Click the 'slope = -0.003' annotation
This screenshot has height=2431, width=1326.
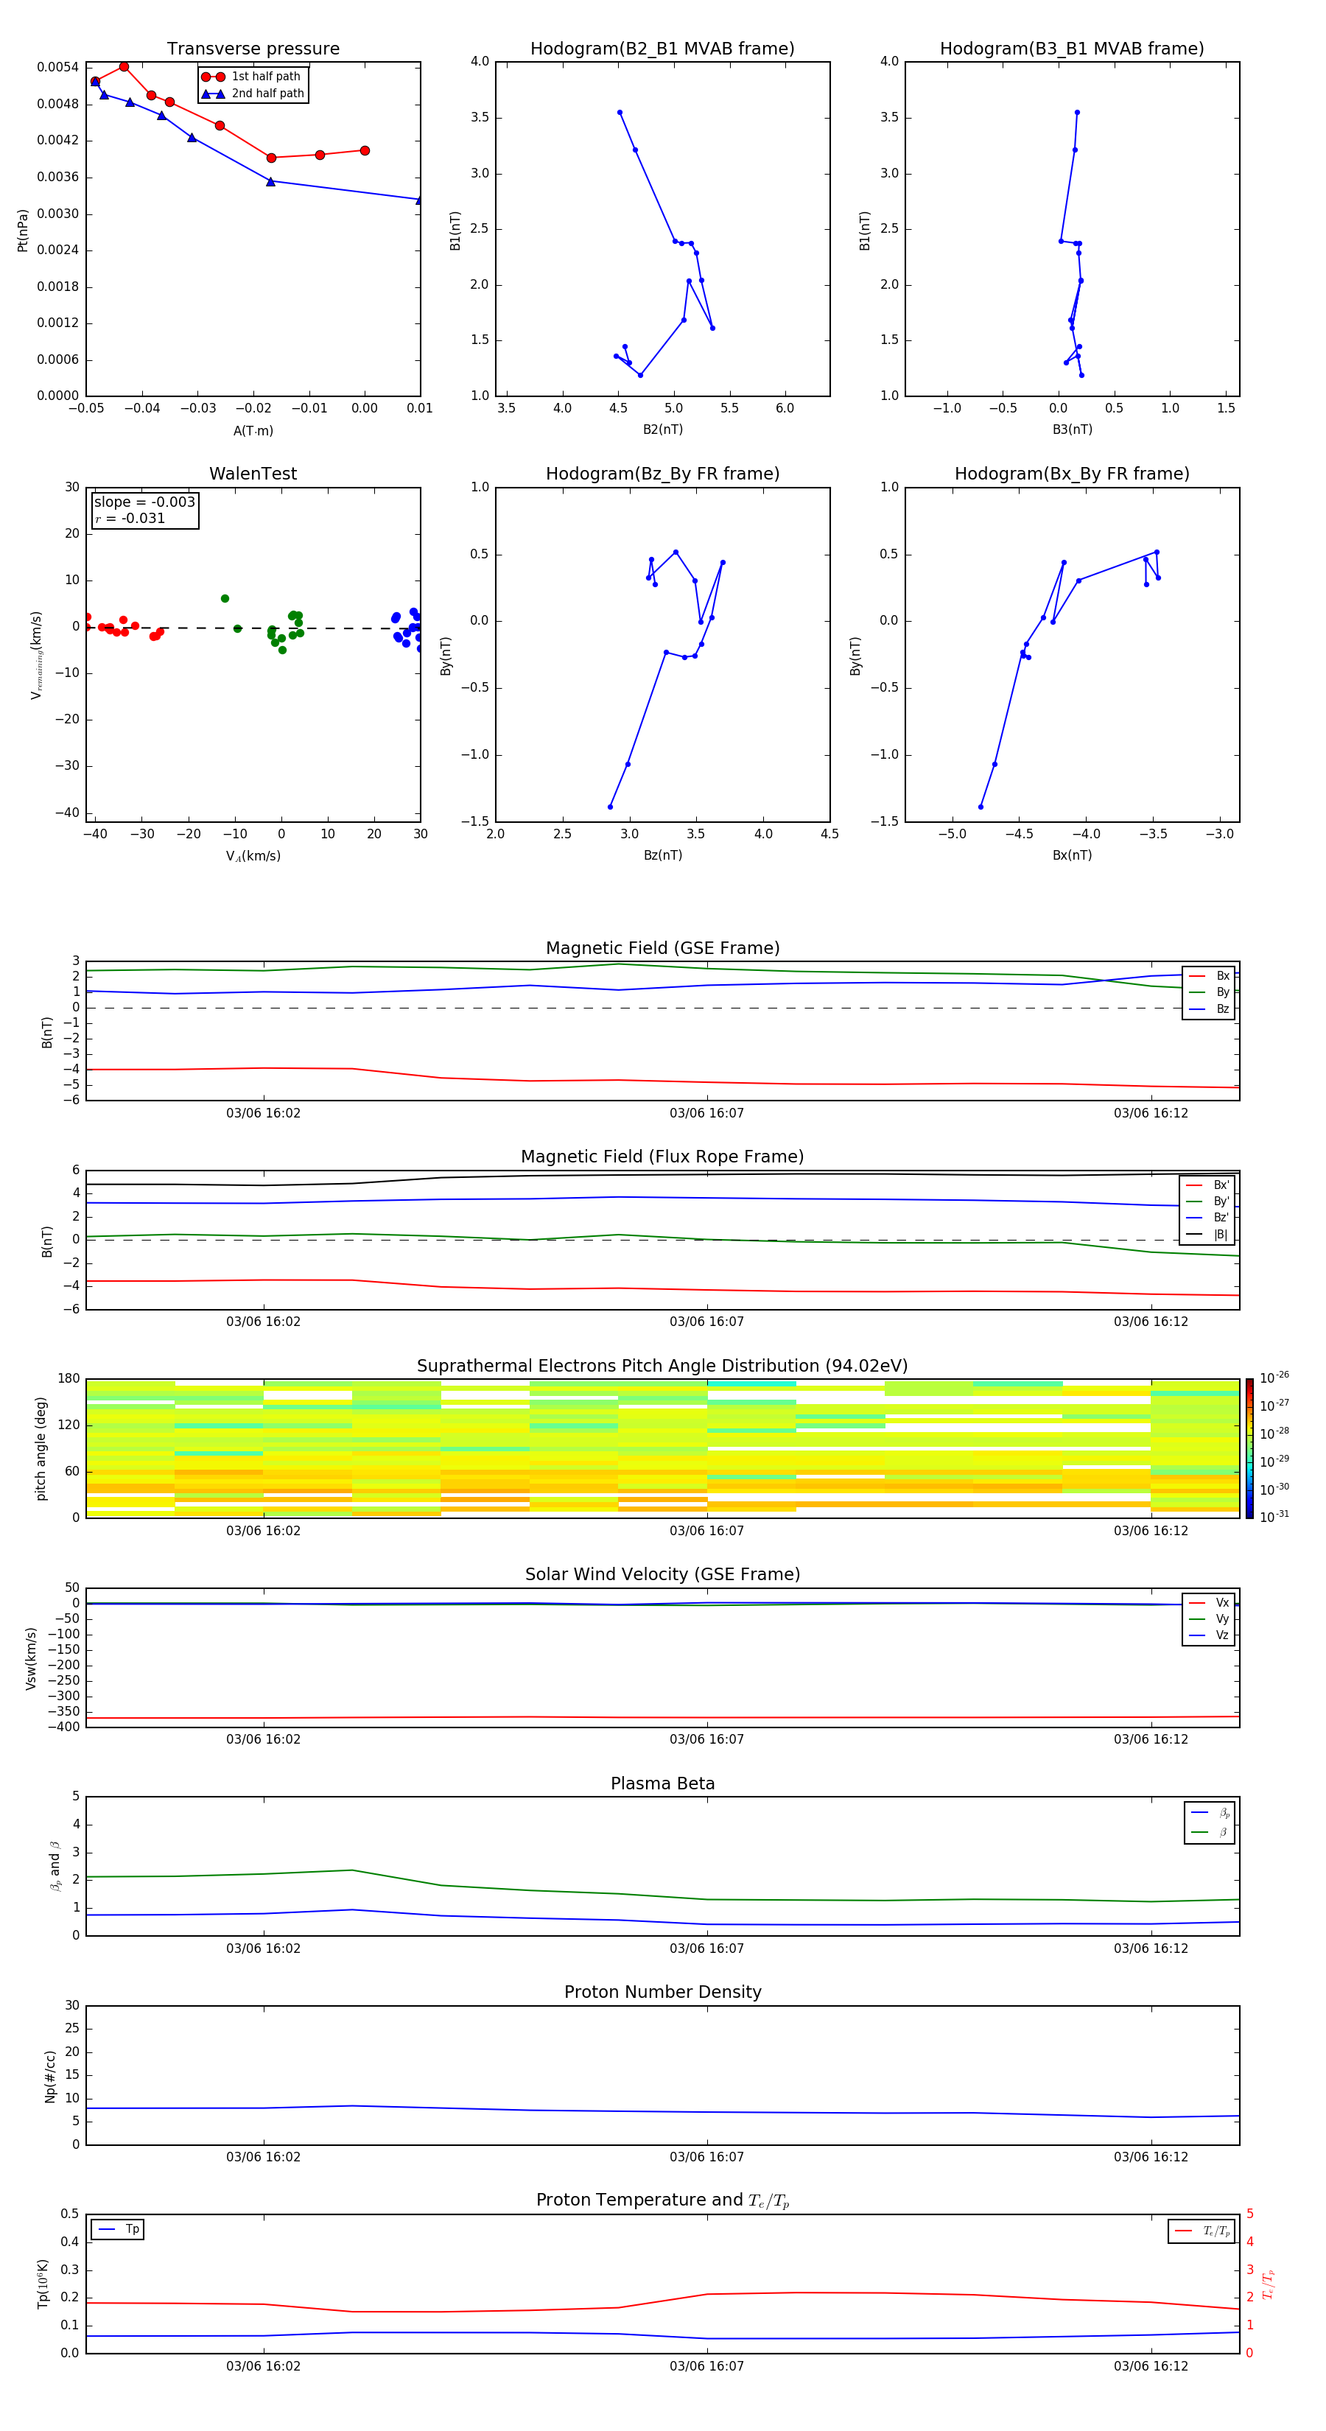pyautogui.click(x=144, y=502)
